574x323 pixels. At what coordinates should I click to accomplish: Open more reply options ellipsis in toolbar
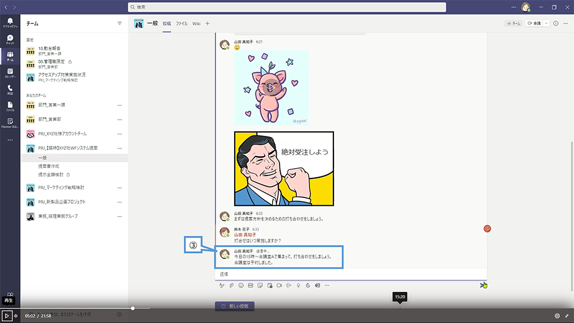pyautogui.click(x=327, y=285)
